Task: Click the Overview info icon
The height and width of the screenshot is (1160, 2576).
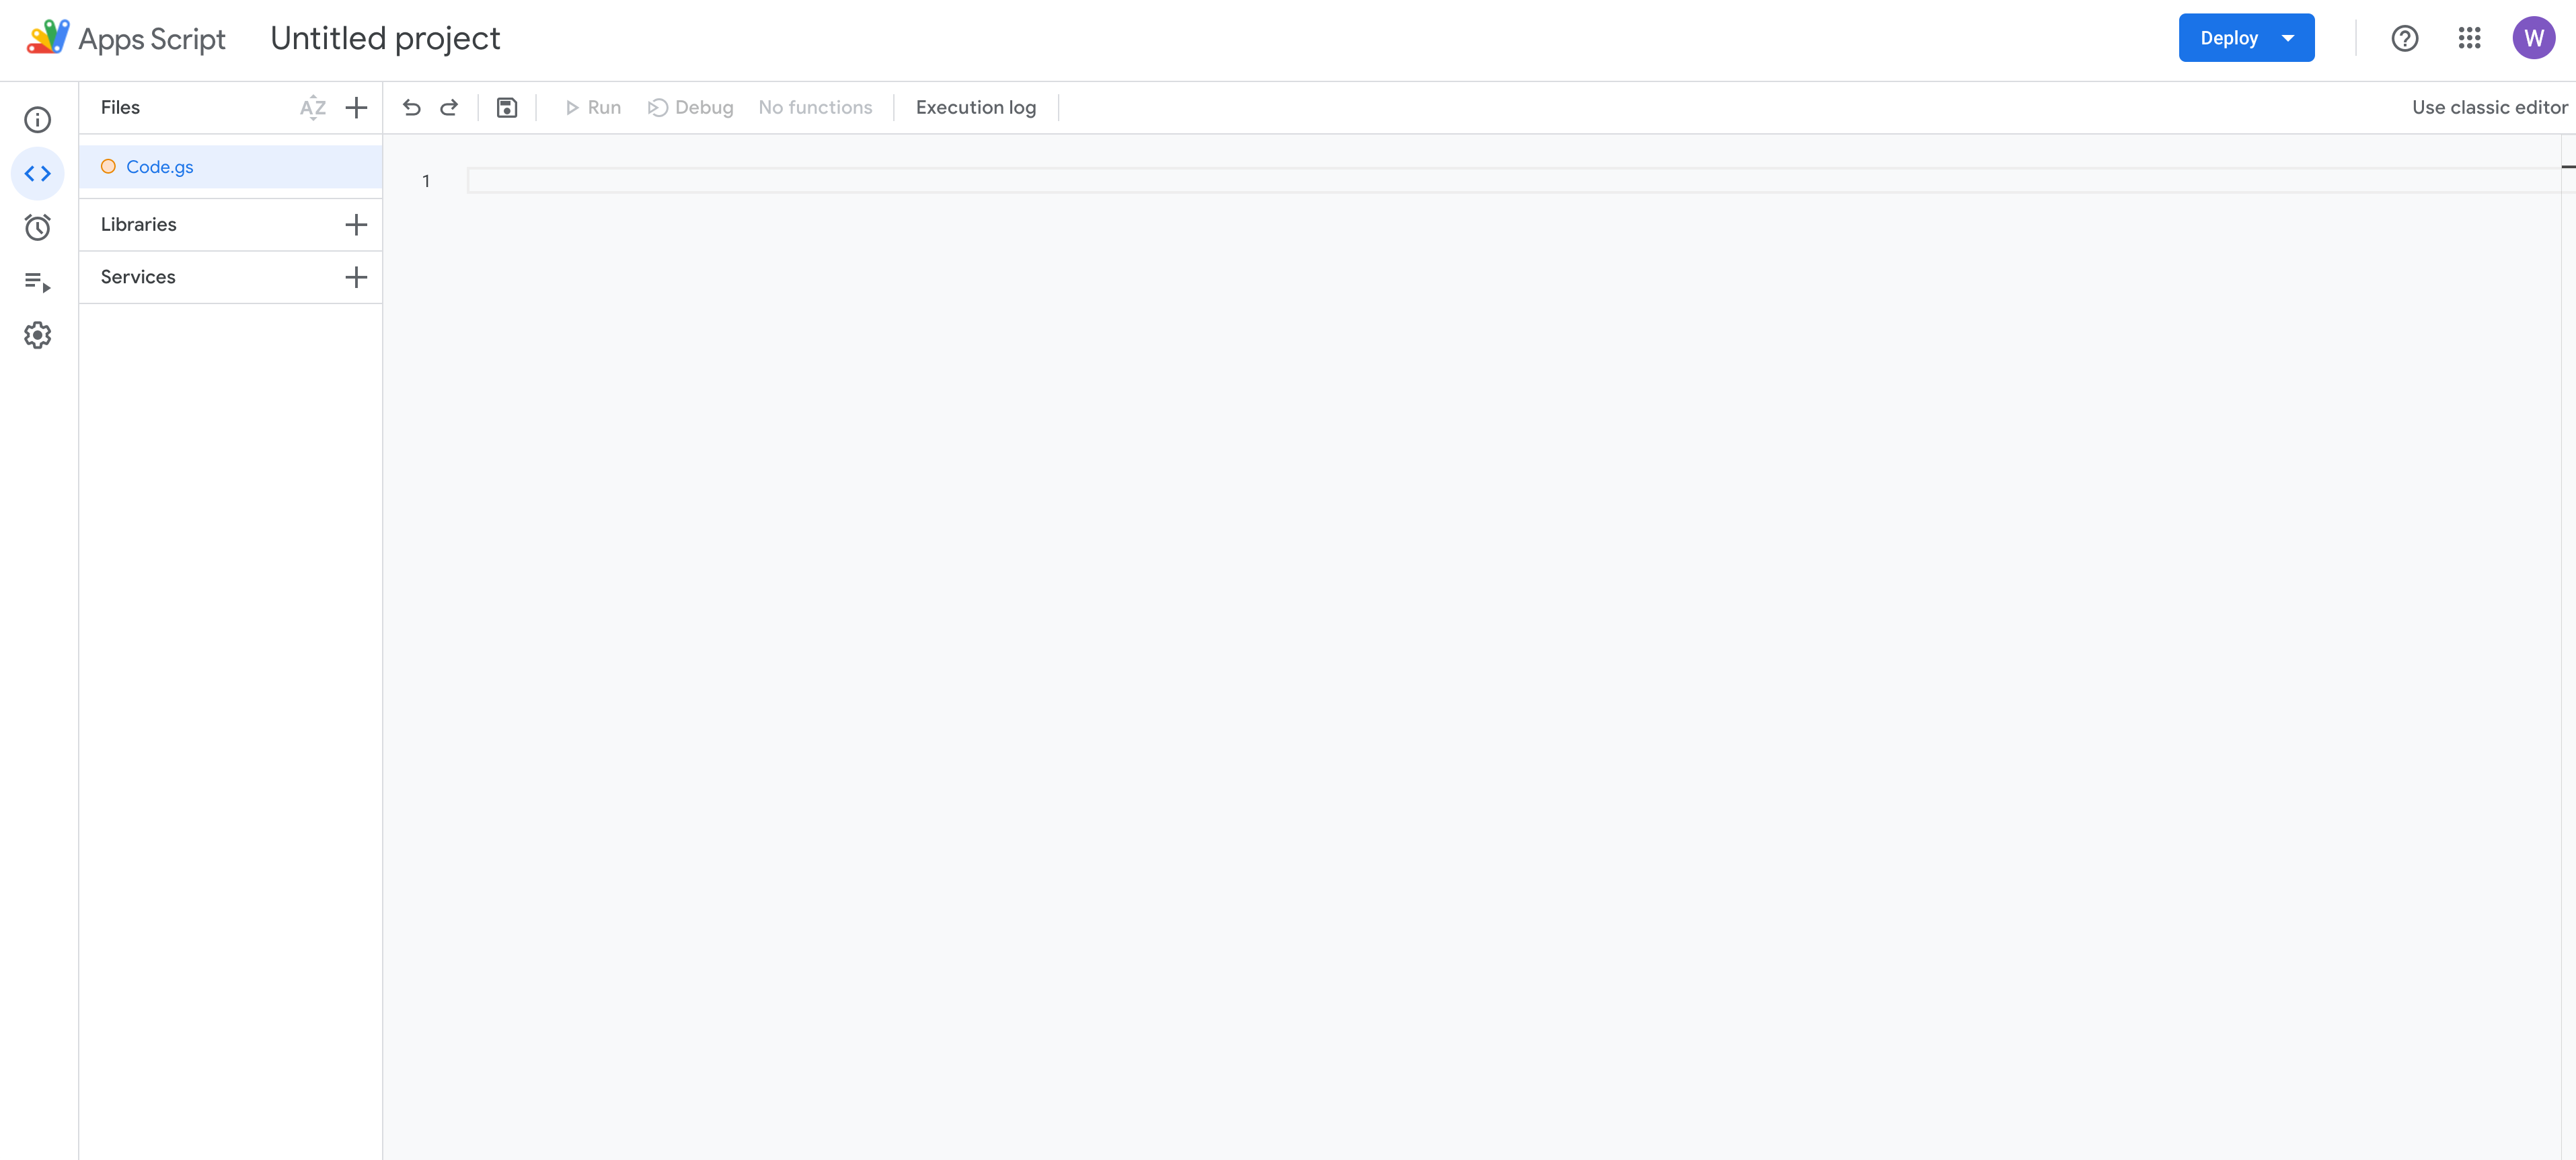Action: (38, 118)
